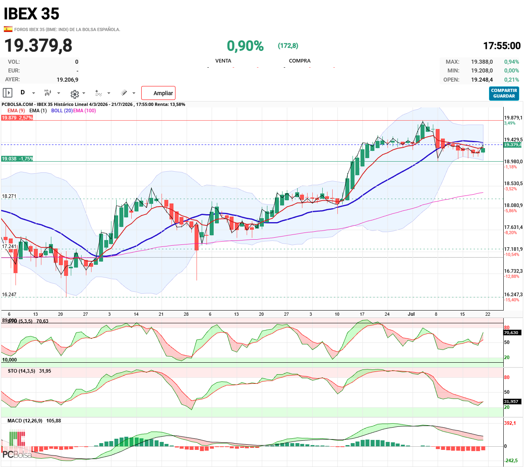Select the BOLL (20) indicator label

(62, 111)
